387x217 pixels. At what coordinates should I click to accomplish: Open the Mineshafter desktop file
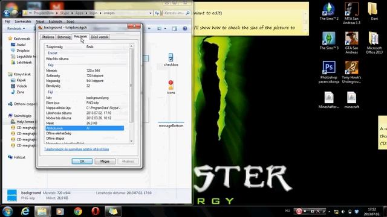tap(329, 100)
